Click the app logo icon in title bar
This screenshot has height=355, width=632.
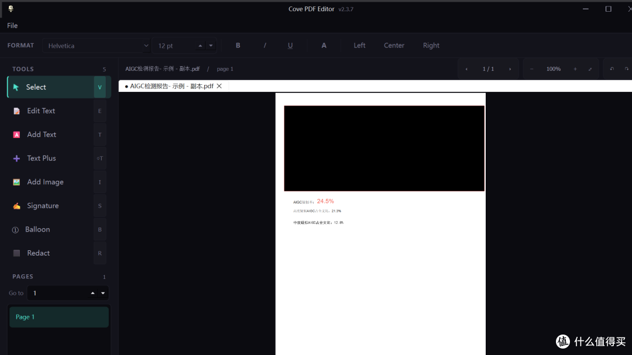point(11,8)
